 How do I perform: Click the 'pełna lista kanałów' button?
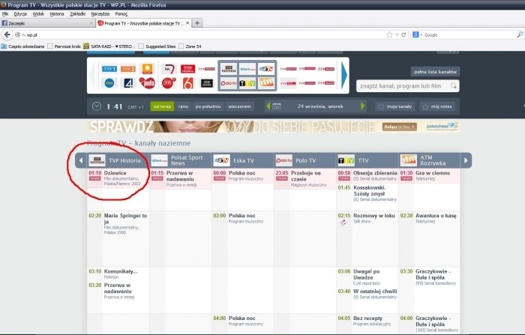[x=435, y=72]
